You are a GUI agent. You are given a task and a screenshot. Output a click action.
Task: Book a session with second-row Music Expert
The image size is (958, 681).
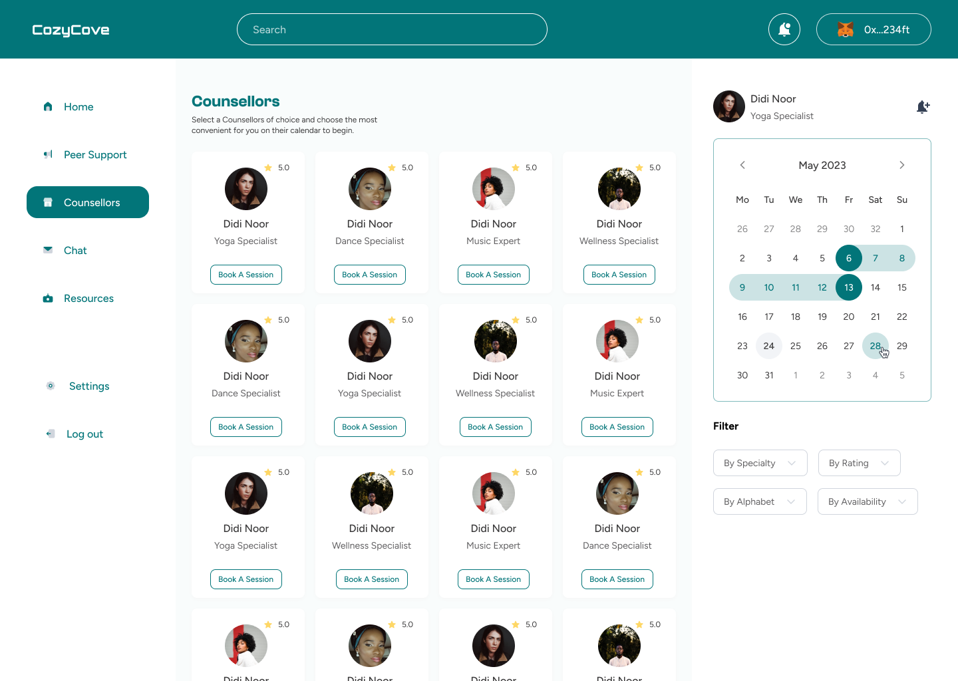click(x=617, y=427)
